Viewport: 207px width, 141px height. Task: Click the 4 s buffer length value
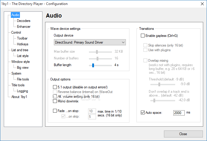pyautogui.click(x=117, y=65)
